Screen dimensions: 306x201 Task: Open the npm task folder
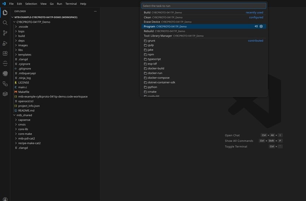(x=204, y=54)
